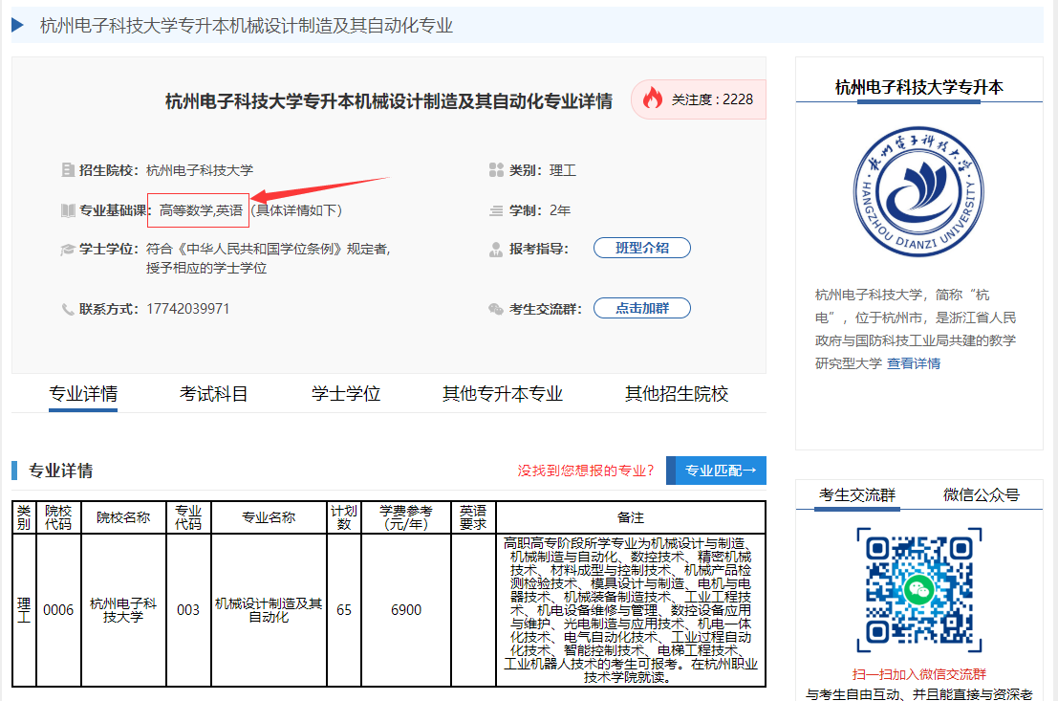
Task: Select the 专业详情 tab
Action: [82, 393]
